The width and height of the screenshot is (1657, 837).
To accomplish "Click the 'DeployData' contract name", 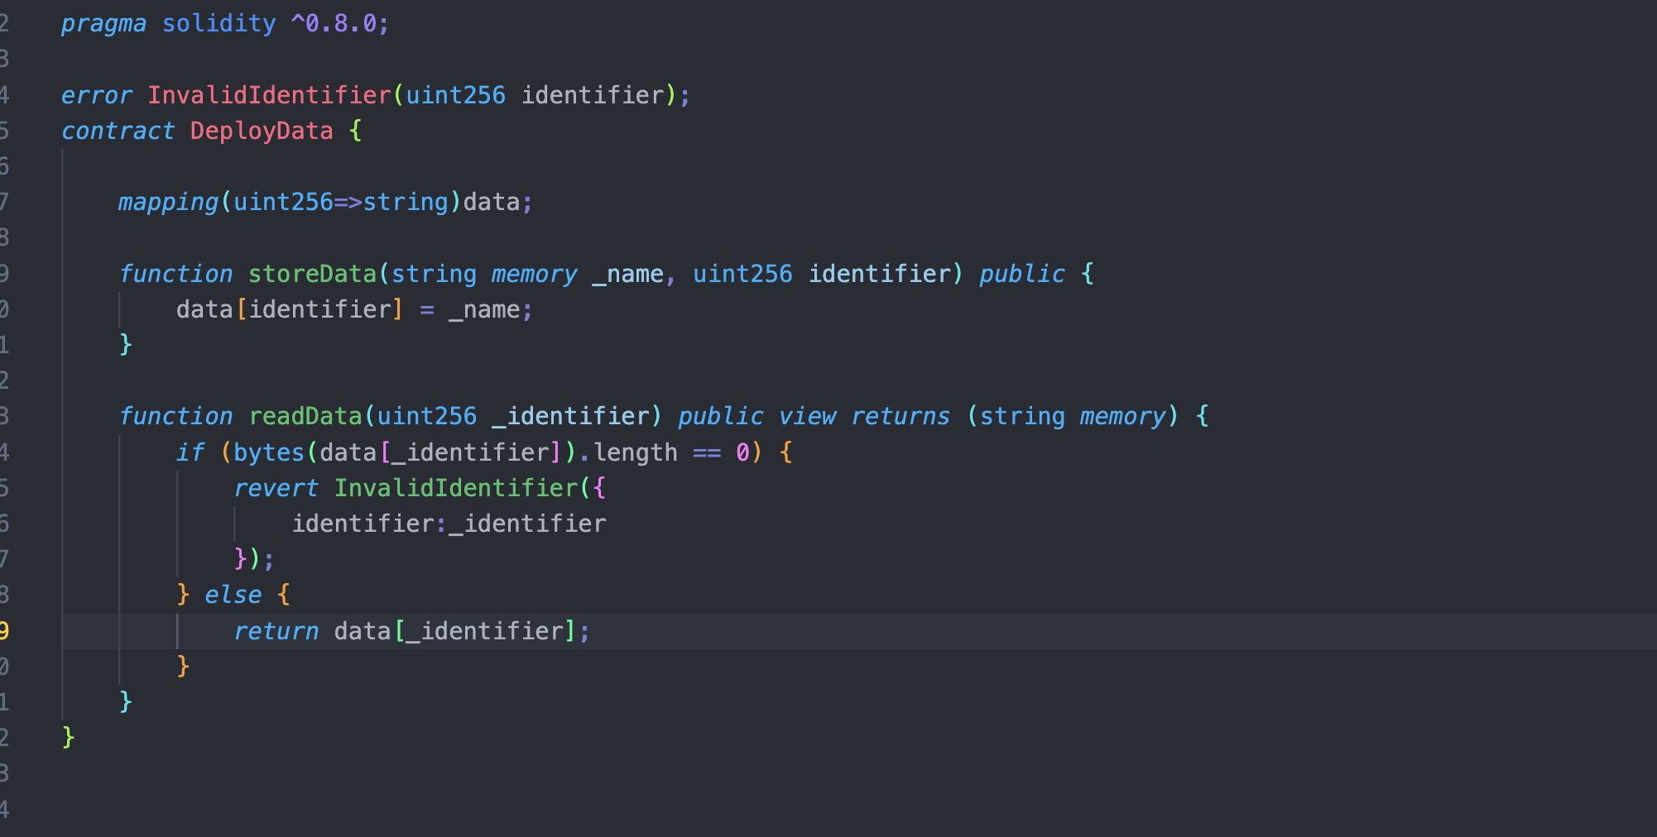I will [262, 131].
